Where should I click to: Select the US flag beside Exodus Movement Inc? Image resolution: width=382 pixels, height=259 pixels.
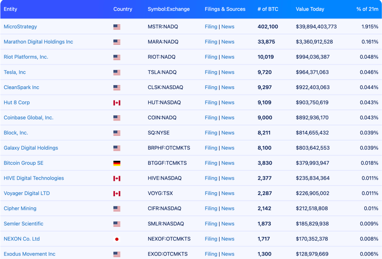coord(116,254)
